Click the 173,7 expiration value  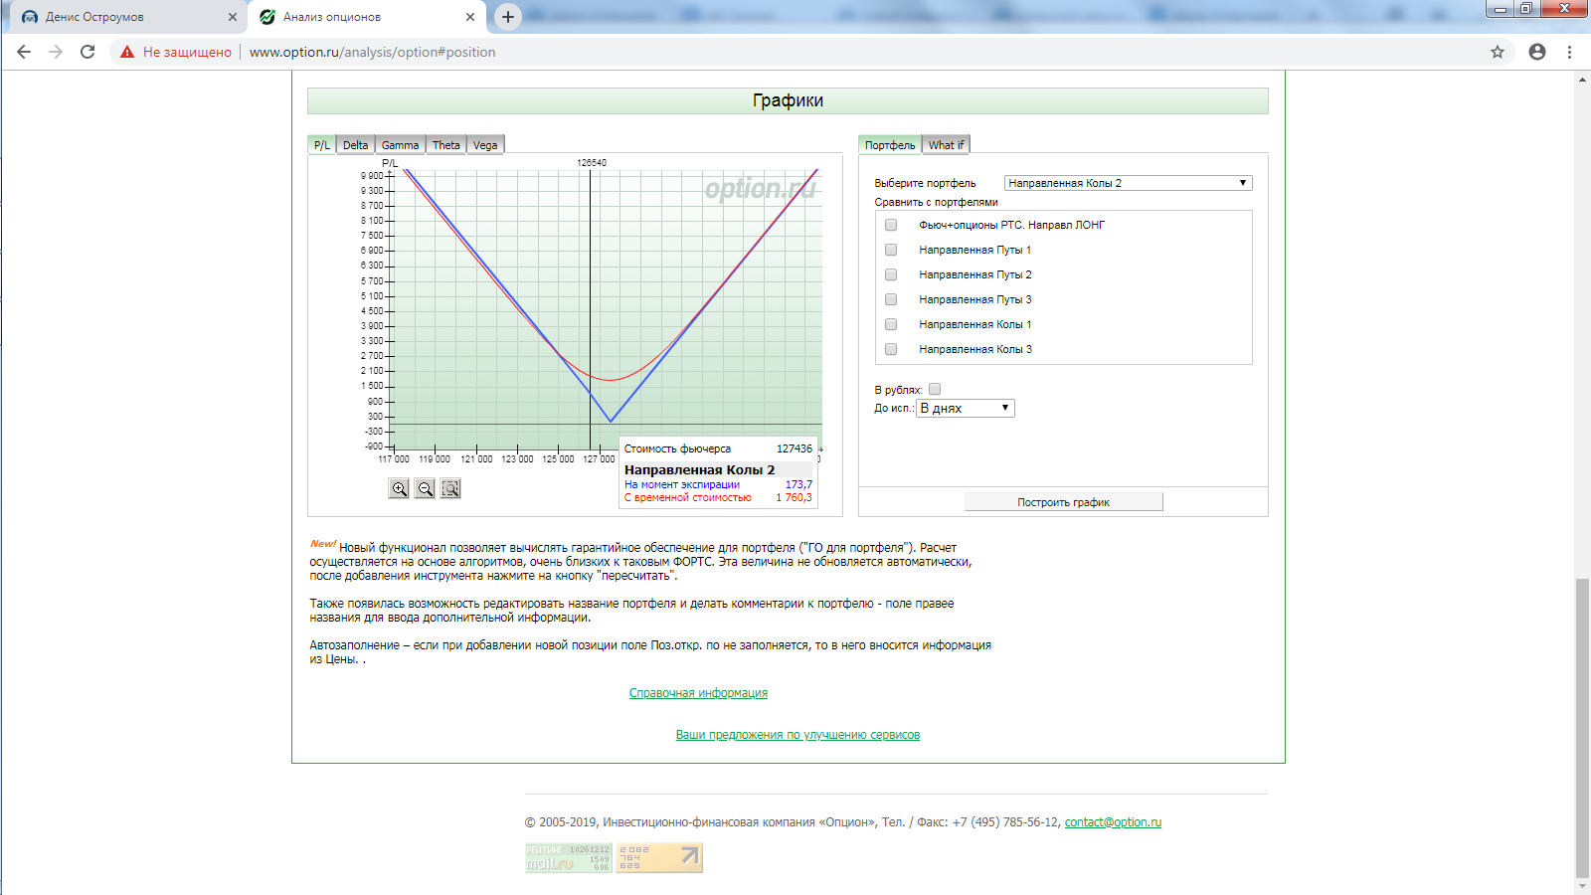pyautogui.click(x=798, y=484)
